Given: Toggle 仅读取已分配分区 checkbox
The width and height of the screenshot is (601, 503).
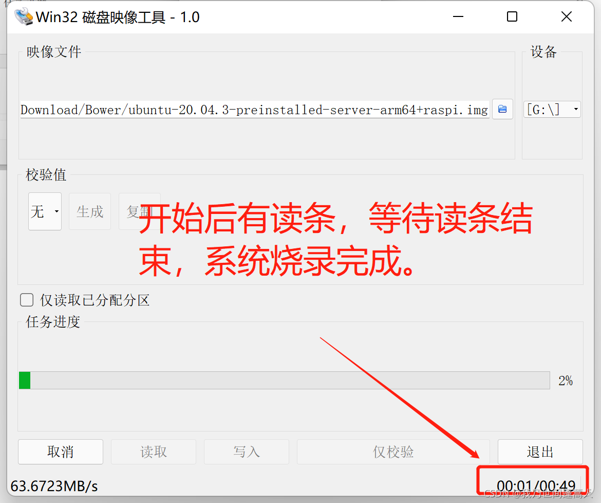Looking at the screenshot, I should pos(27,300).
